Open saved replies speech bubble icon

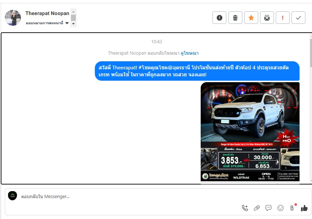268,208
